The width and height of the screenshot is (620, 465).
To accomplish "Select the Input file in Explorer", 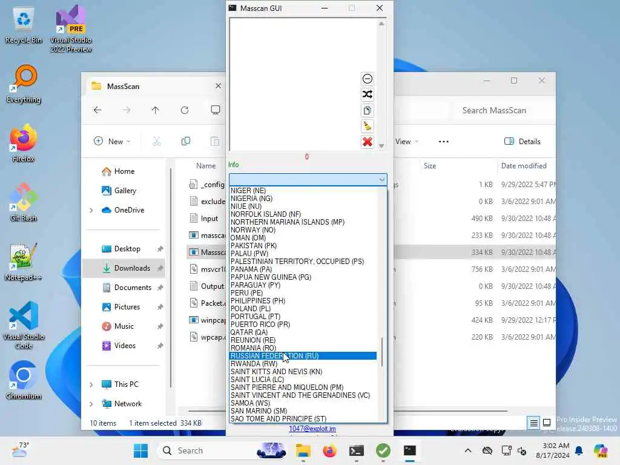I will coord(209,218).
